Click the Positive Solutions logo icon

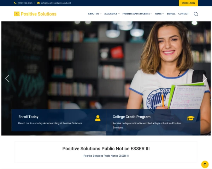pos(17,14)
